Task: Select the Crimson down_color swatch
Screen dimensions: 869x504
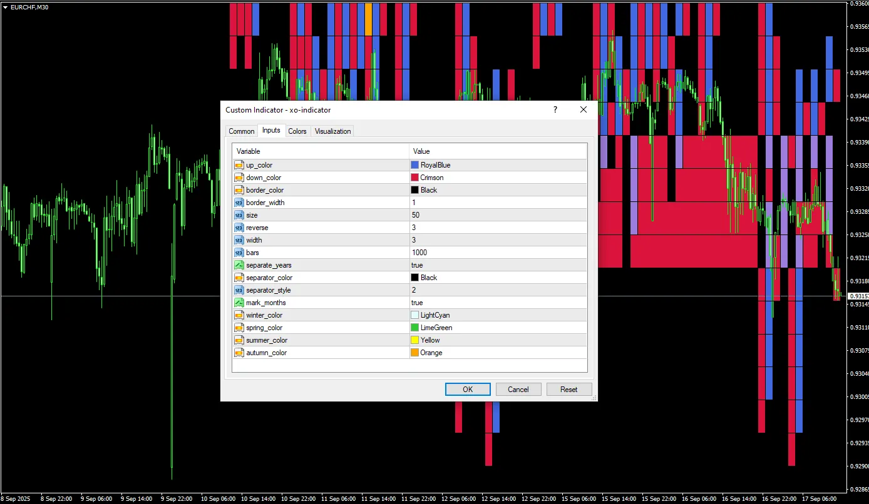Action: click(414, 178)
